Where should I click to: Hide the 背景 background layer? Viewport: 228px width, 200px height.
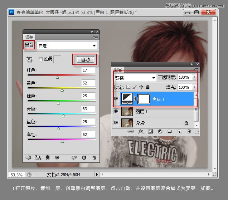coord(116,123)
